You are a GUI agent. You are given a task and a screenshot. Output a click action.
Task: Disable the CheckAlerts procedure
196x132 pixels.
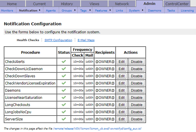[137, 62]
